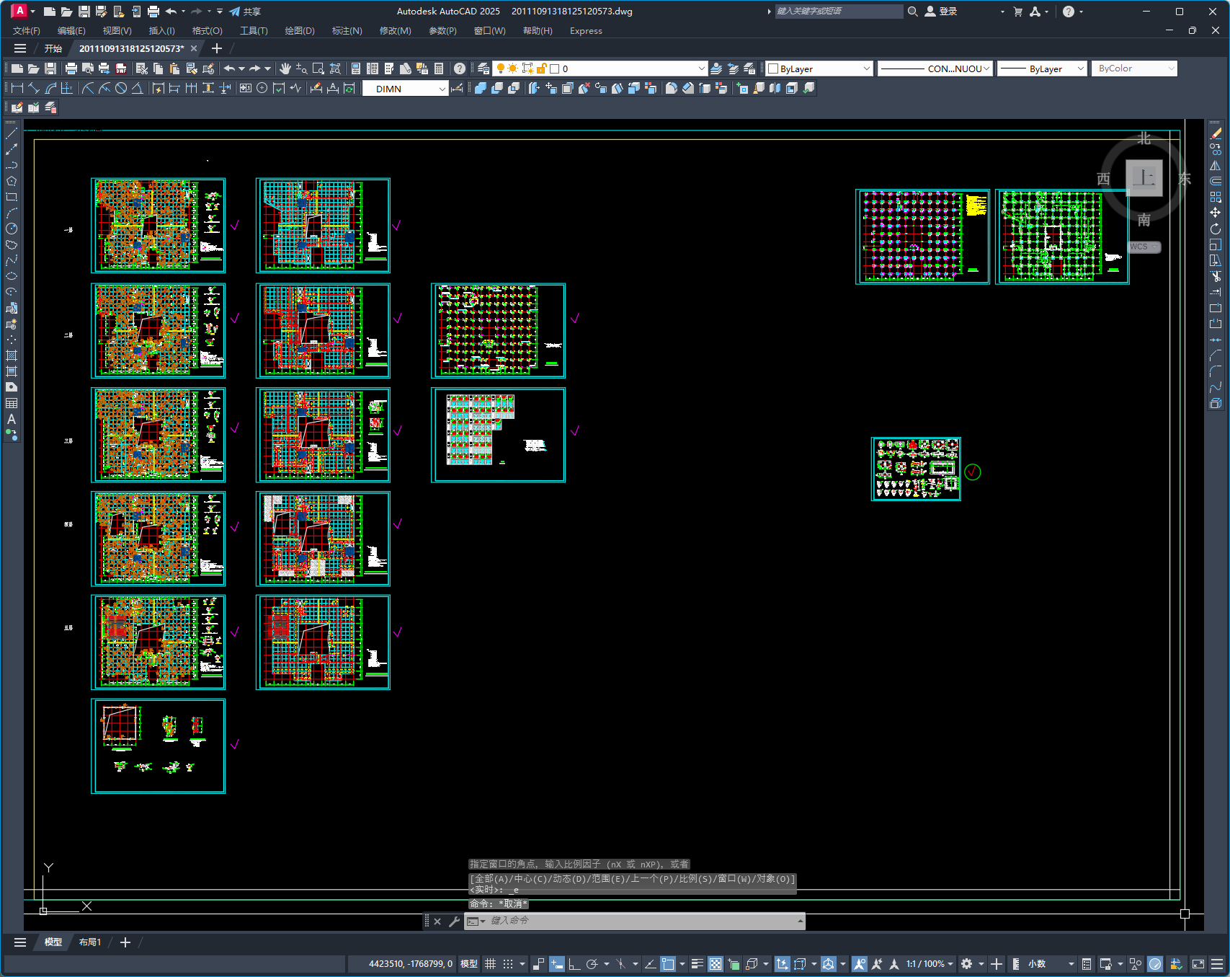
Task: Click the Dimension Update icon
Action: (x=349, y=88)
